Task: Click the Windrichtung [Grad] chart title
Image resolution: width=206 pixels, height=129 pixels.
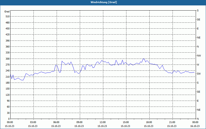Action: (x=104, y=2)
